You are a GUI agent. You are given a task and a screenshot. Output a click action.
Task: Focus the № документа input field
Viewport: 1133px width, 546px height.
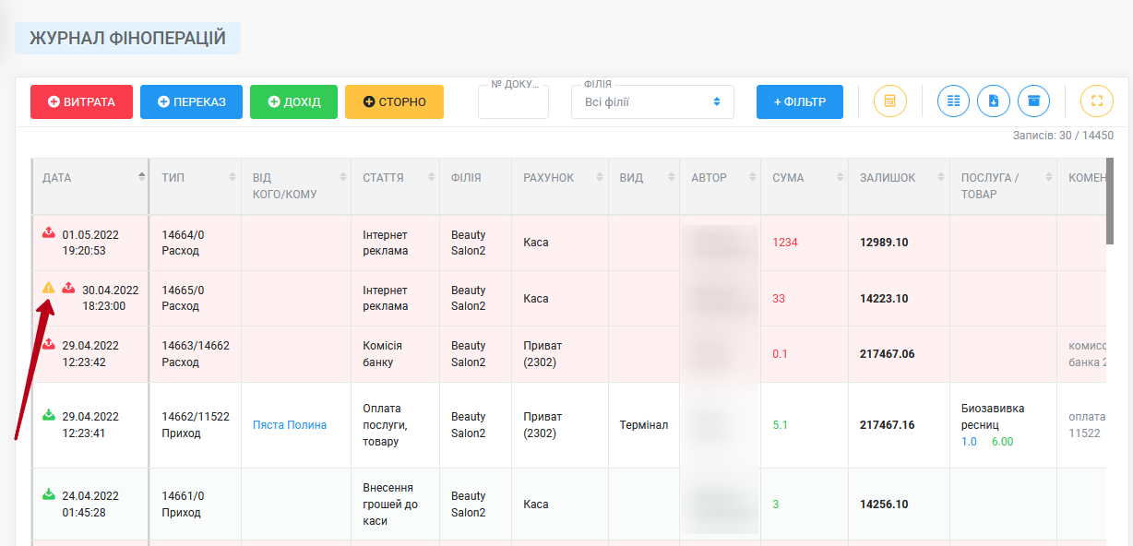click(x=513, y=101)
